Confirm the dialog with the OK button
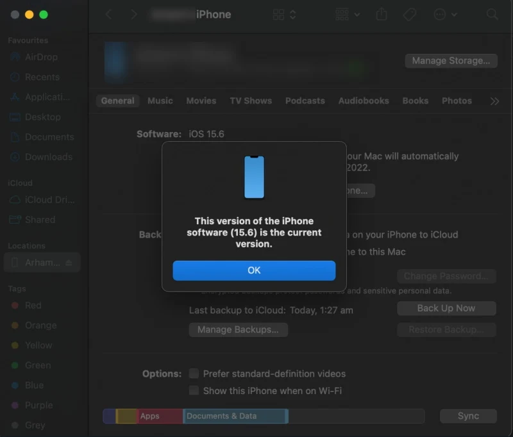The image size is (513, 437). (254, 270)
